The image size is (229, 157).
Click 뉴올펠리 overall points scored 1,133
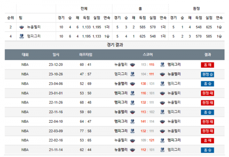pyautogui.click(x=86, y=27)
